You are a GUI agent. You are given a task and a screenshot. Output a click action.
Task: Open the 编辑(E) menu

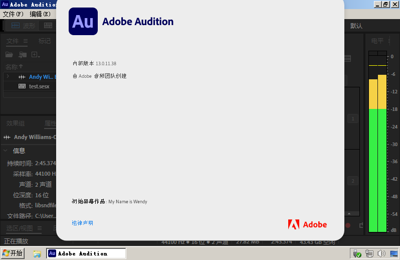tap(40, 14)
